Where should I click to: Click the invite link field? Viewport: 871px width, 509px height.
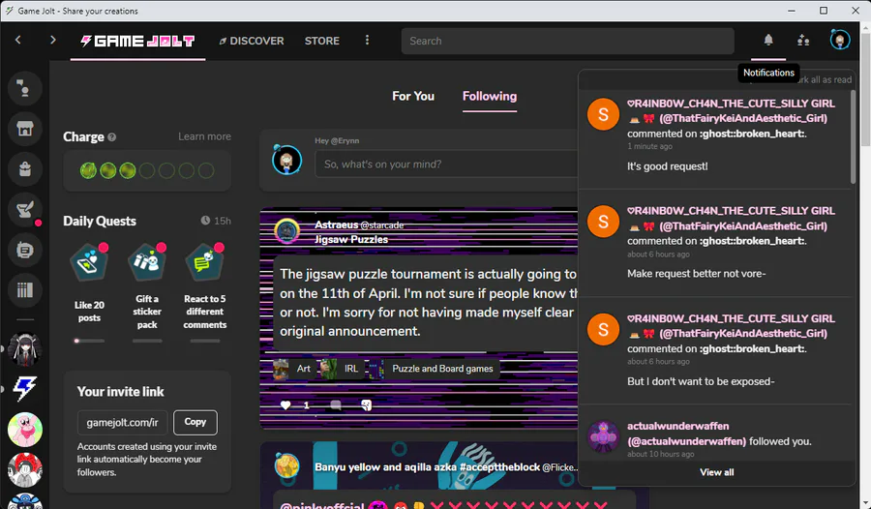tap(122, 422)
